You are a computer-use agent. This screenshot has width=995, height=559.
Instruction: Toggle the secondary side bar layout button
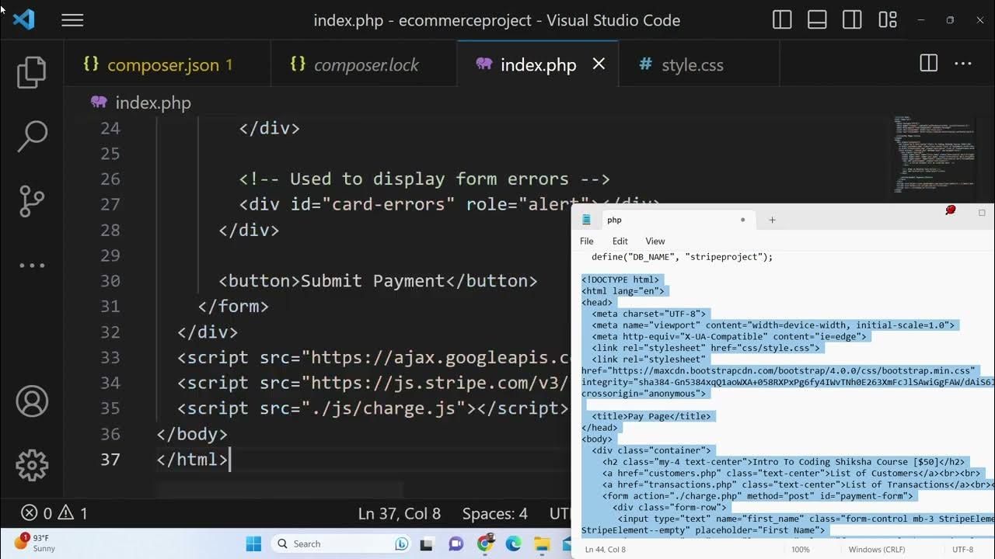coord(852,20)
